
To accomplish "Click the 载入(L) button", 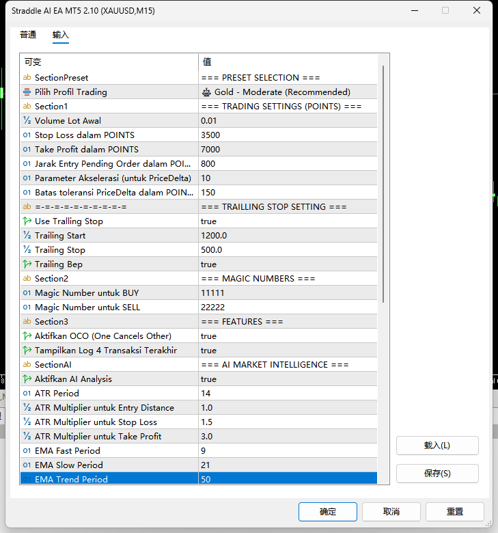I will [437, 446].
